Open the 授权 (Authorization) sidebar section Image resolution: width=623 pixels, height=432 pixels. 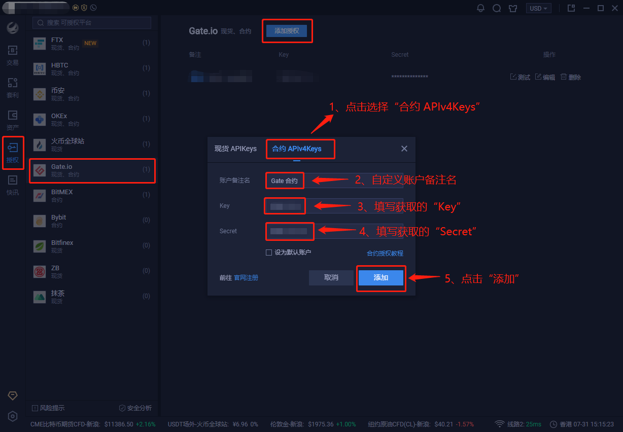(x=13, y=153)
